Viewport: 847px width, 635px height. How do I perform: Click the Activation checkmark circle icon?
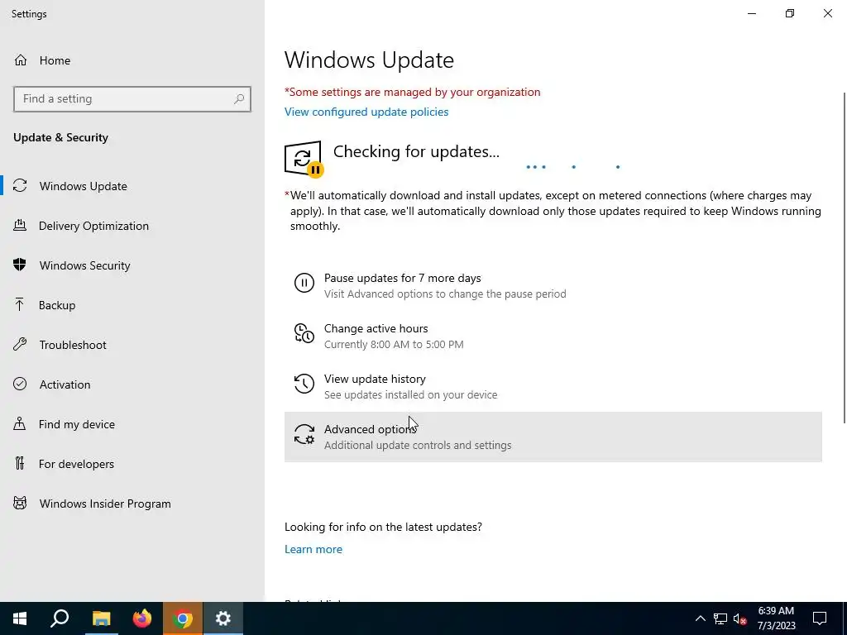[20, 384]
